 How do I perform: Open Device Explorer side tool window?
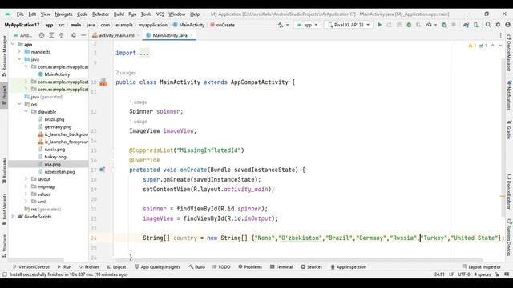(509, 192)
